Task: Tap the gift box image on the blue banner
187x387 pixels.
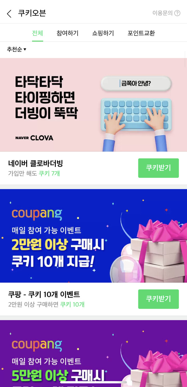Action: click(x=156, y=249)
